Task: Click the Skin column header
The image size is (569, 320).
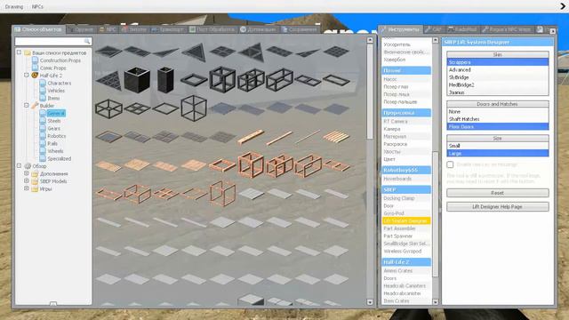Action: 498,54
